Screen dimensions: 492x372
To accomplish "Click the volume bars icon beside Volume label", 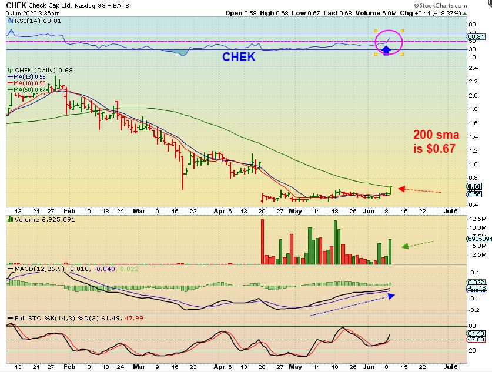I will (x=11, y=219).
